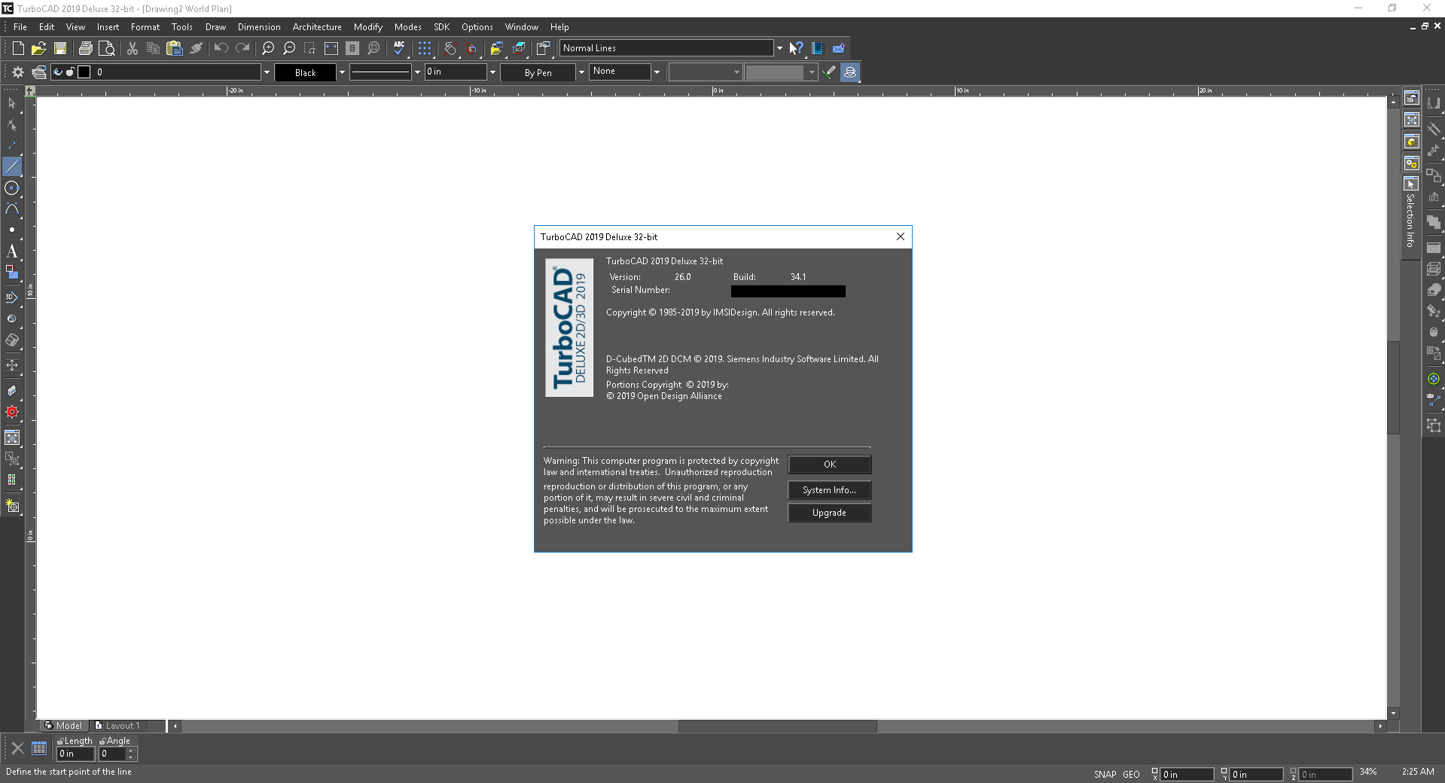Expand the empty combo box after None
This screenshot has width=1445, height=783.
point(736,72)
